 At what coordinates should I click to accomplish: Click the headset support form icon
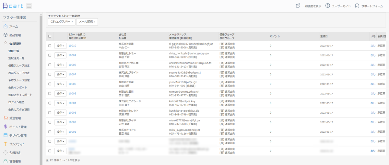(357, 6)
